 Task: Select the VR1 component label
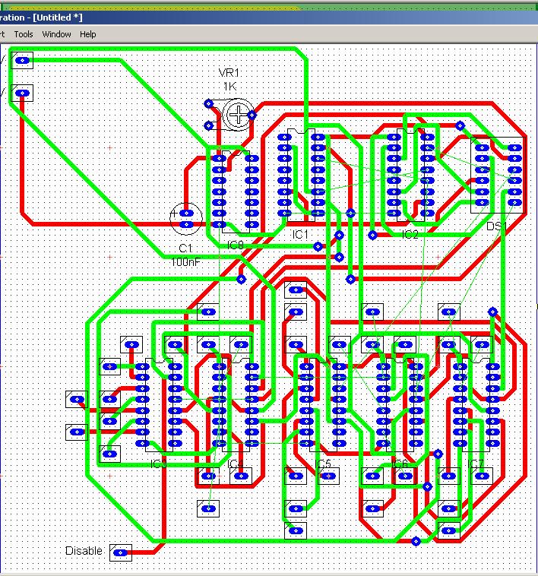click(229, 73)
